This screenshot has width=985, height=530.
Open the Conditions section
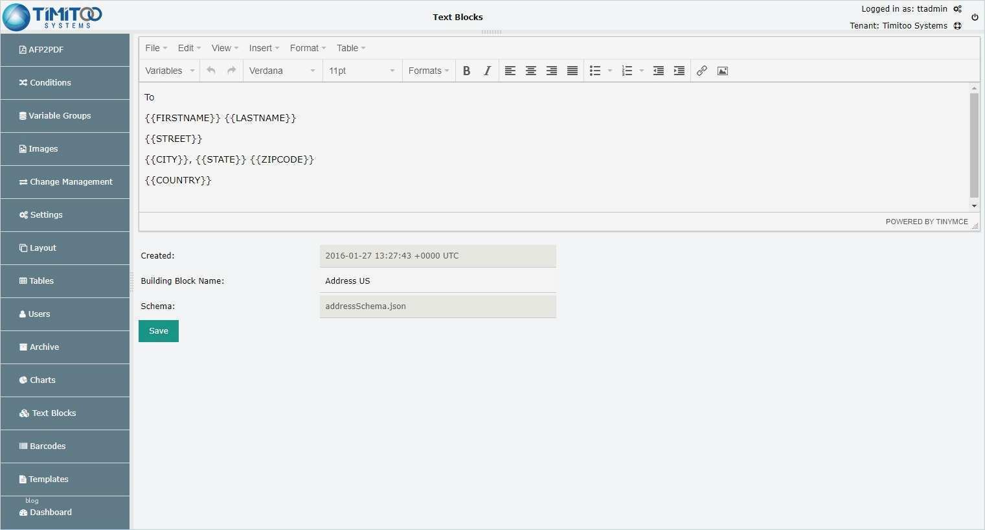pos(65,83)
